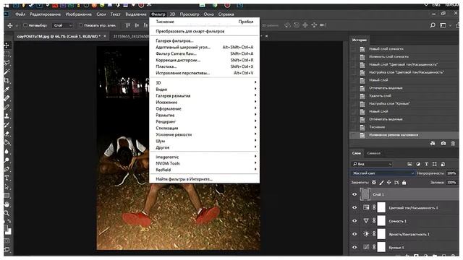Open the search magnifier in options bar
The width and height of the screenshot is (463, 260).
click(x=433, y=25)
